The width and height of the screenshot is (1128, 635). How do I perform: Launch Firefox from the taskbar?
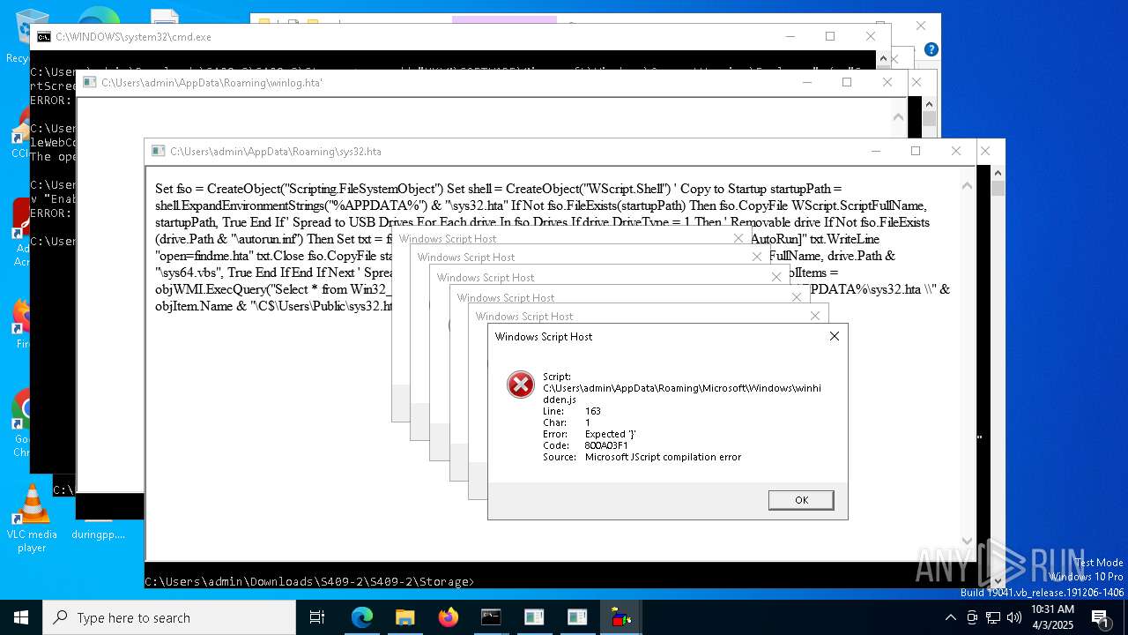tap(448, 617)
